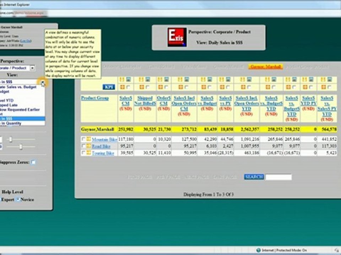
Task: Open the chart icon above Sales$ vs PY column
Action: [x=228, y=79]
